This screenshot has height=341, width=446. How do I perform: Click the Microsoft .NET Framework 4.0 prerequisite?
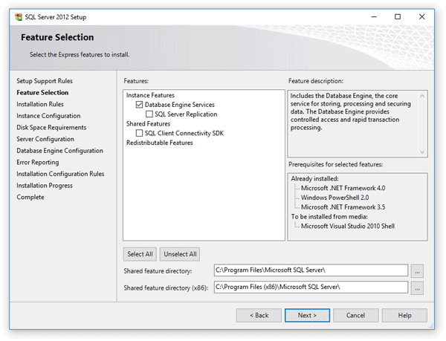click(343, 188)
